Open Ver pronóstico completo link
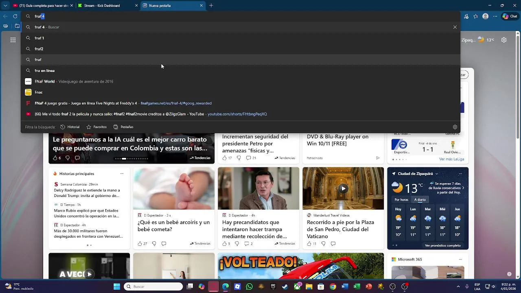This screenshot has height=293, width=521. point(443,246)
